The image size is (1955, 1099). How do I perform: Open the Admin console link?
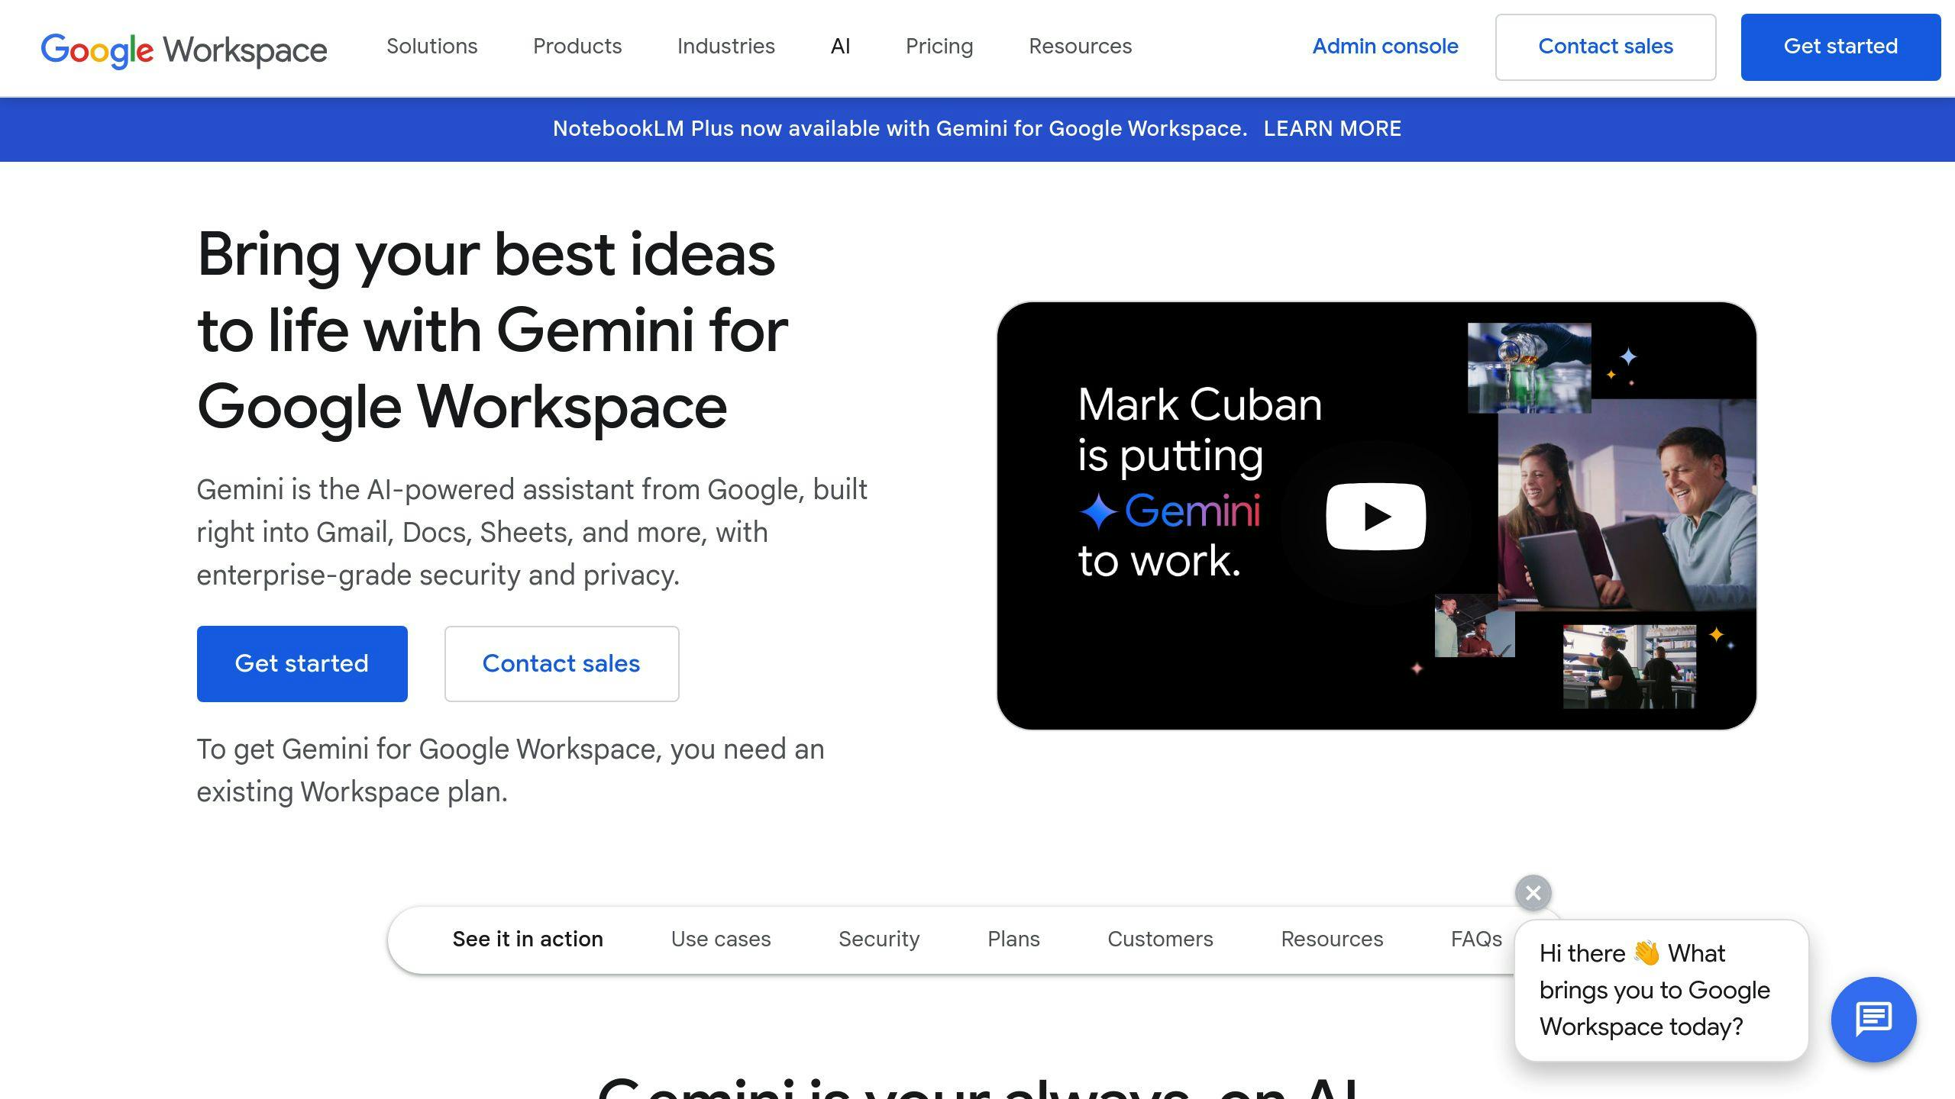click(1385, 47)
